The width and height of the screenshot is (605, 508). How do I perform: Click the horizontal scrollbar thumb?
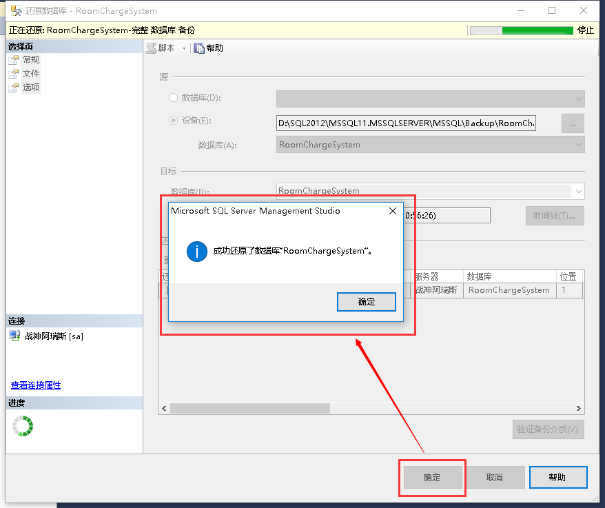click(249, 409)
